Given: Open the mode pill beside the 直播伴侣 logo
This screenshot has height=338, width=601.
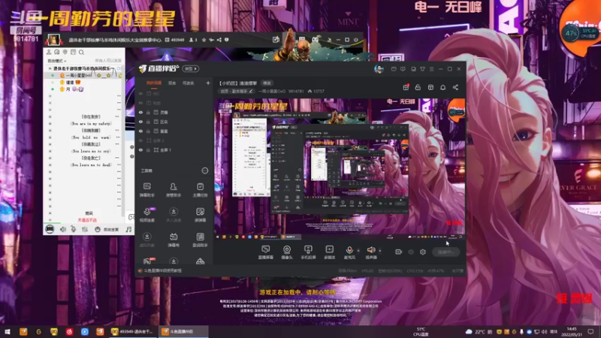Looking at the screenshot, I should tap(191, 69).
